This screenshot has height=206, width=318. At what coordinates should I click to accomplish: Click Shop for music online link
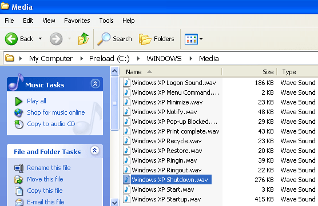point(56,112)
